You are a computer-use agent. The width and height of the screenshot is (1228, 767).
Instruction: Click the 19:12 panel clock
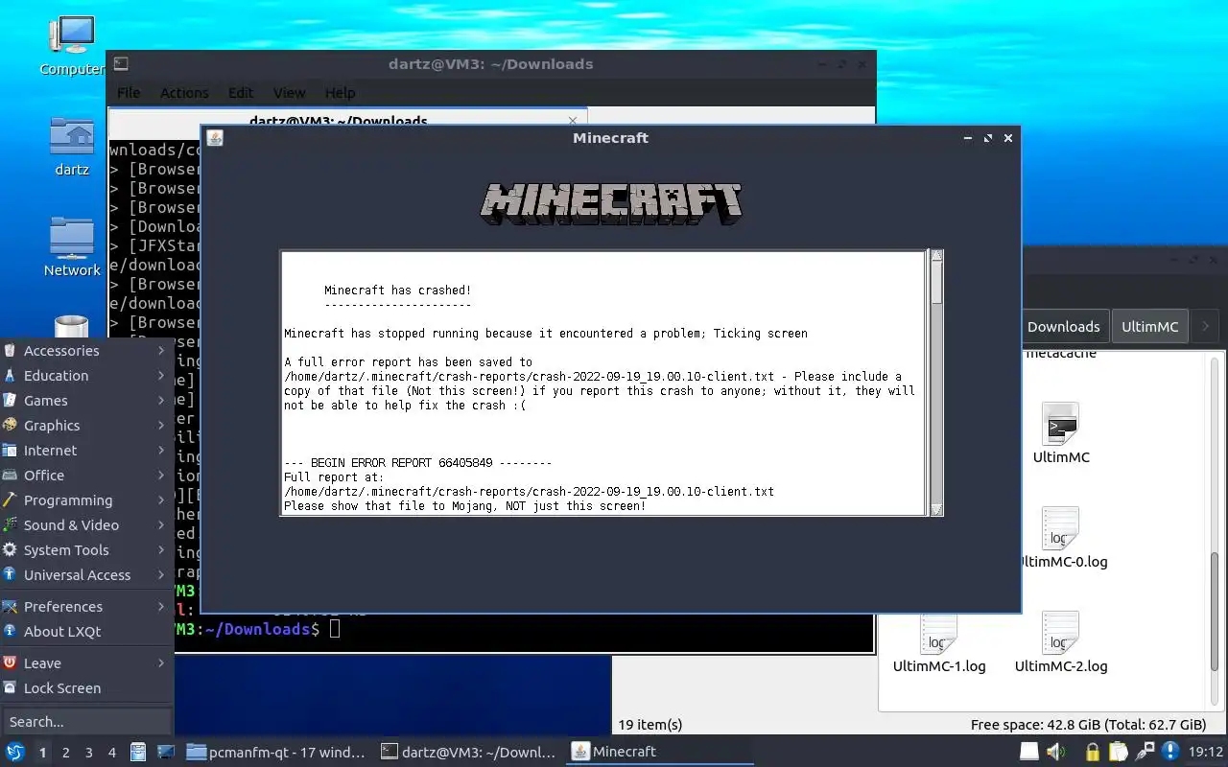click(1206, 753)
